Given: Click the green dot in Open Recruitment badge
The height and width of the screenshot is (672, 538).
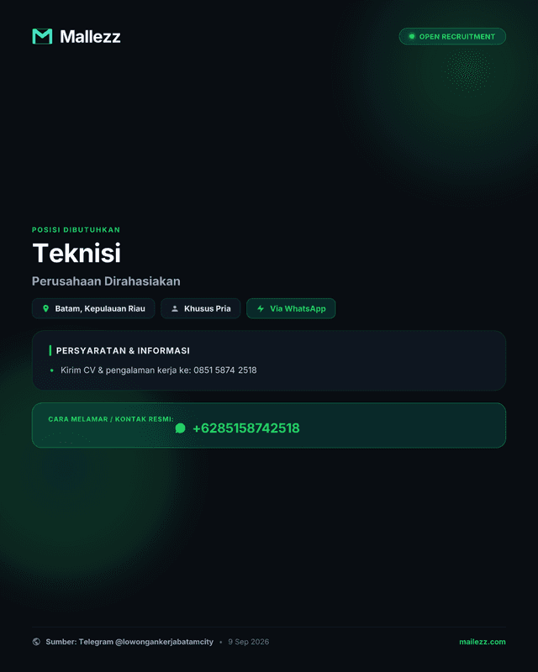Looking at the screenshot, I should pos(411,36).
